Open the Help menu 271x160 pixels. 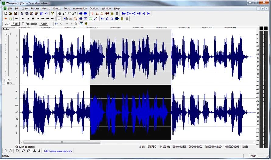117,8
